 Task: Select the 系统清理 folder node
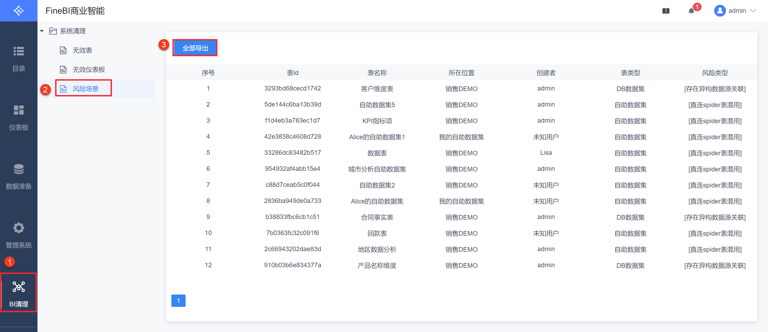tap(73, 31)
